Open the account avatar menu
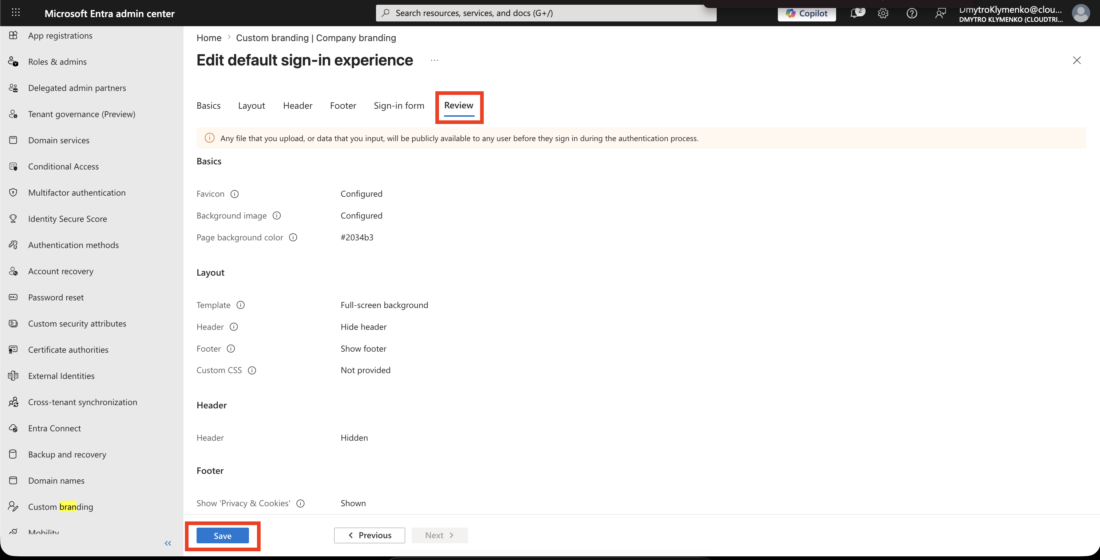Image resolution: width=1100 pixels, height=560 pixels. tap(1081, 13)
